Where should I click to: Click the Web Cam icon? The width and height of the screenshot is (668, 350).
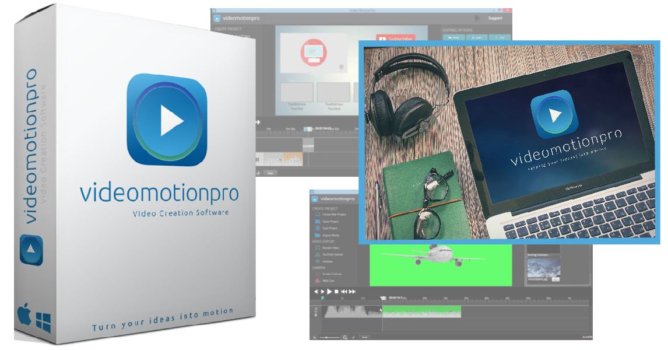point(317,281)
